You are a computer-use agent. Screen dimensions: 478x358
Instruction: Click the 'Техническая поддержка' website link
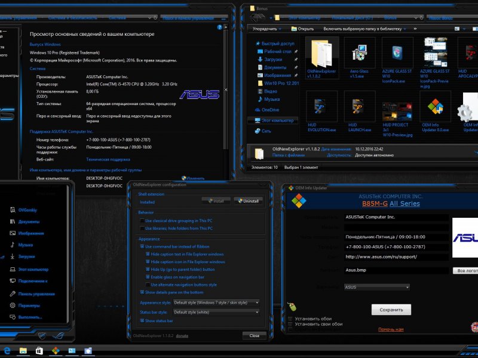(108, 159)
